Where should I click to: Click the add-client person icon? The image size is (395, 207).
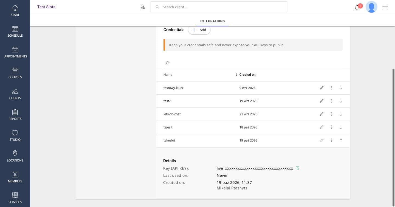(143, 7)
